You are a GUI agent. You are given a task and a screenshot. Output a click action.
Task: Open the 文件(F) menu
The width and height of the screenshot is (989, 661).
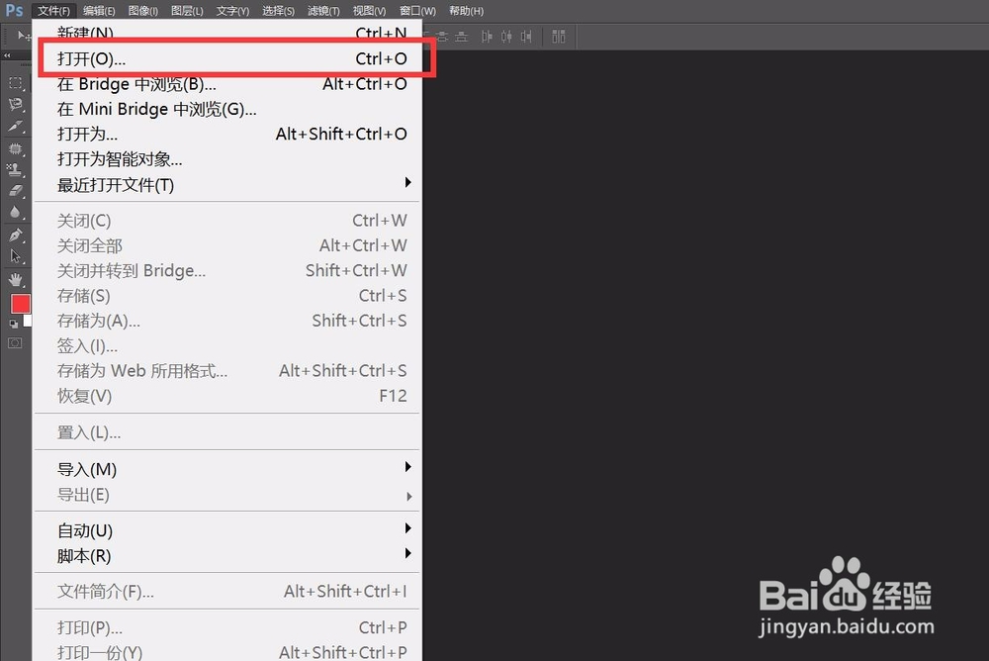(53, 11)
